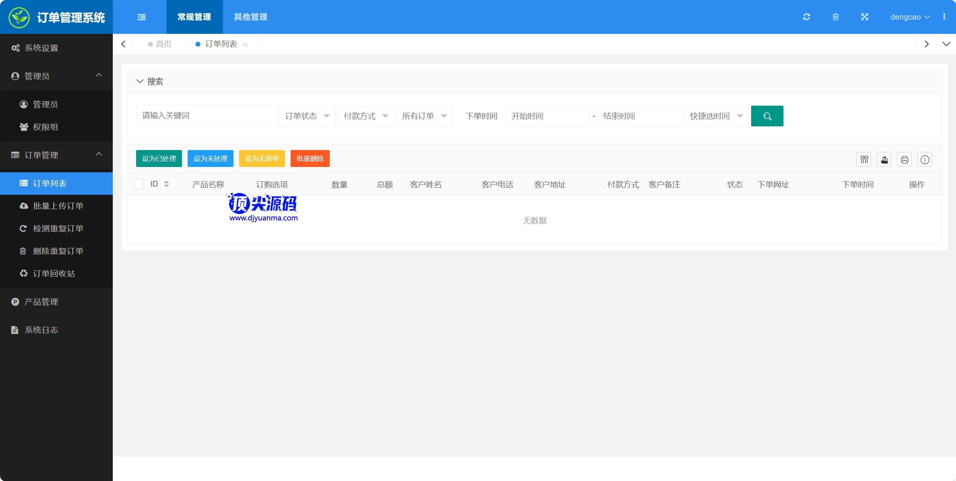
Task: Open the 付款方式 filter dropdown
Action: pyautogui.click(x=366, y=116)
